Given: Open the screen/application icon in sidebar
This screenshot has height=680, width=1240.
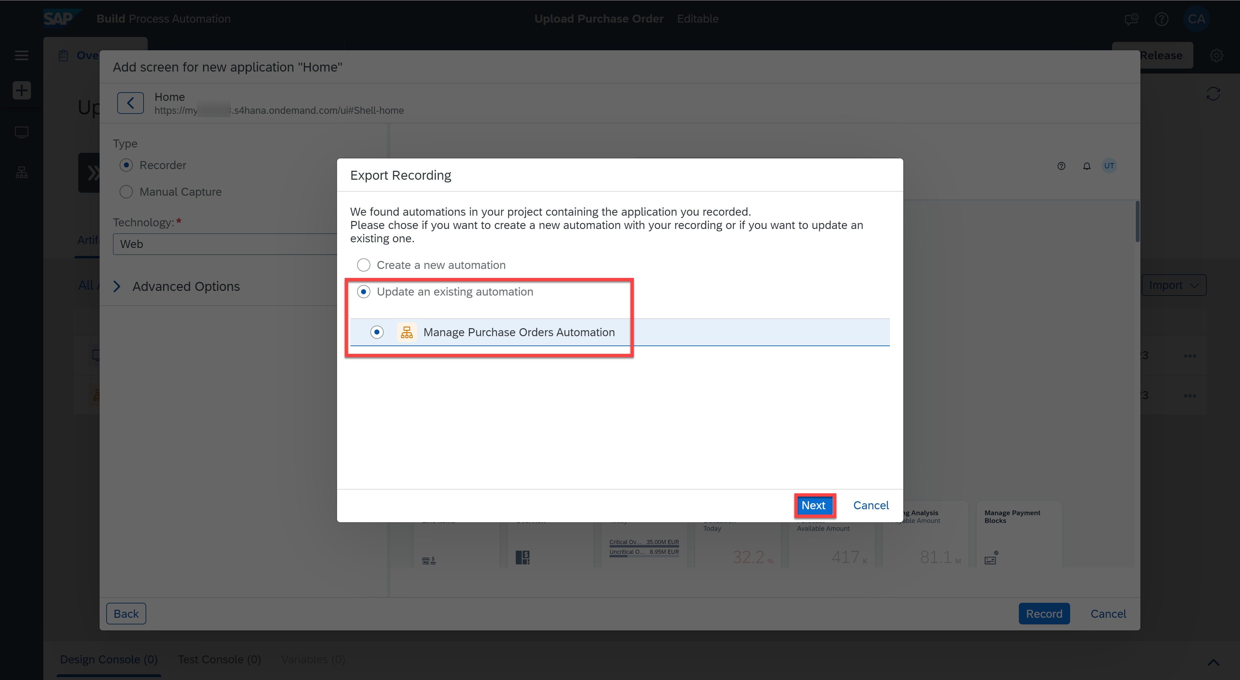Looking at the screenshot, I should click(x=22, y=132).
